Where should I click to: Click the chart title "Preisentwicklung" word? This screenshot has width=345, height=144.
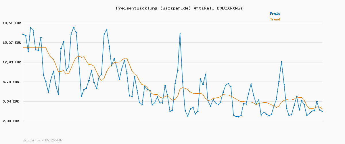136,8
